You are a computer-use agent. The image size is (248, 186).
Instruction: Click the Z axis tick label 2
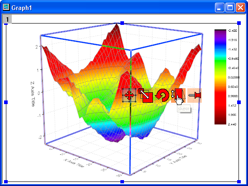pyautogui.click(x=37, y=47)
